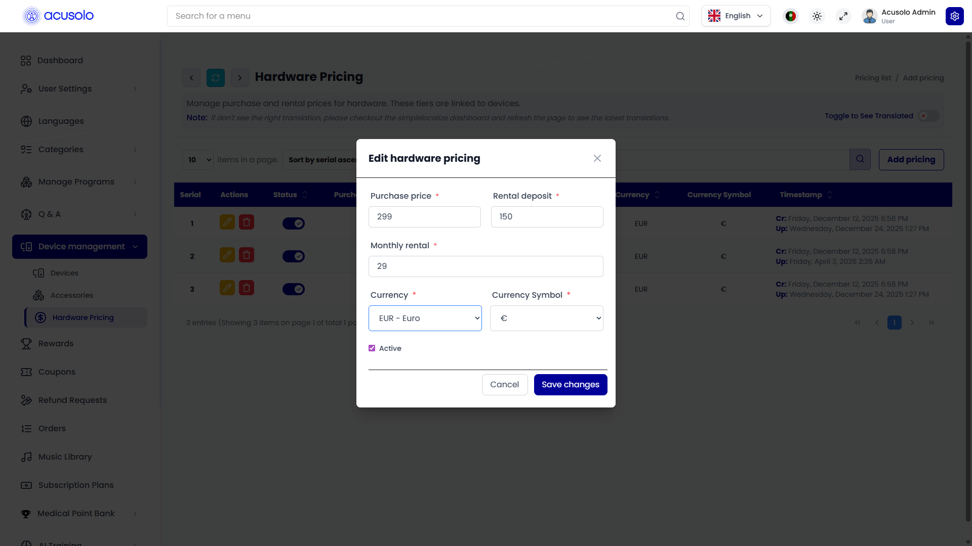
Task: Open the Currency Symbol dropdown
Action: click(547, 318)
